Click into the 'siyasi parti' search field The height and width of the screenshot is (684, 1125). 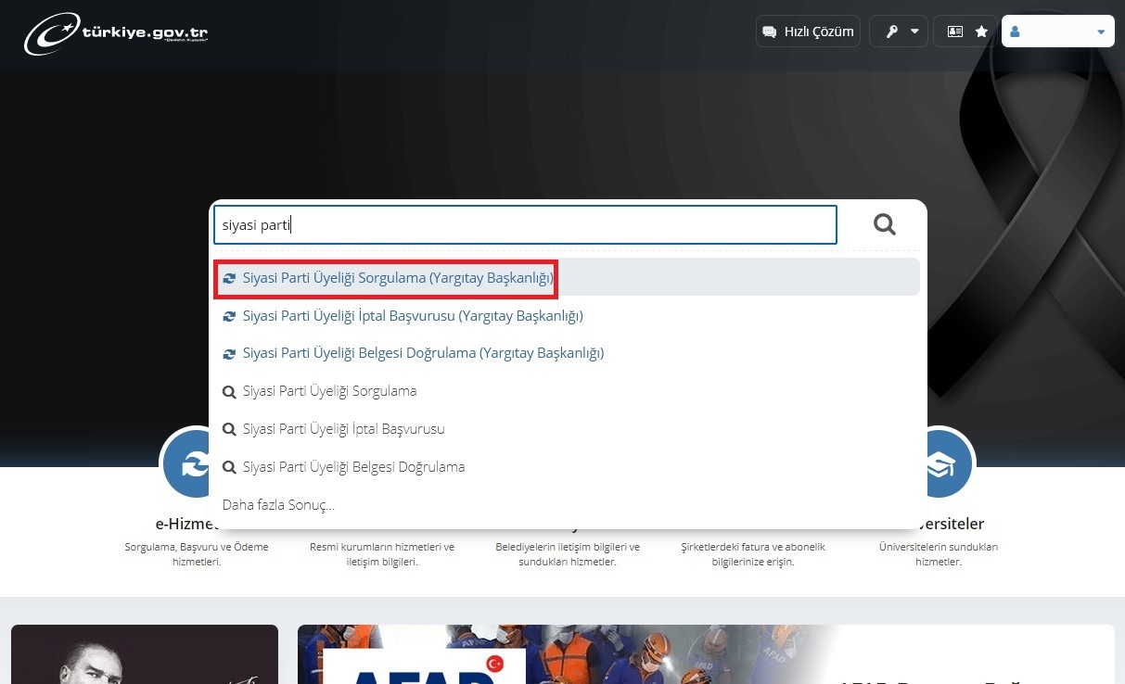tap(526, 224)
